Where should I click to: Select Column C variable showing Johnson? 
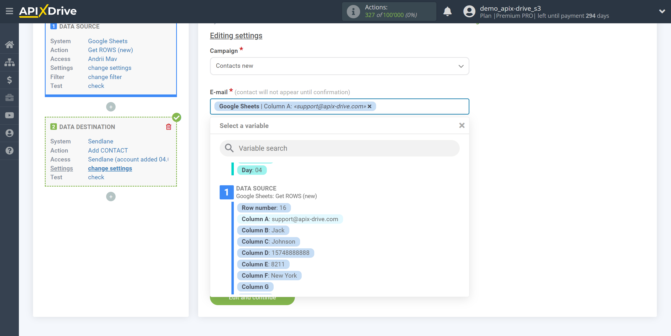(268, 241)
